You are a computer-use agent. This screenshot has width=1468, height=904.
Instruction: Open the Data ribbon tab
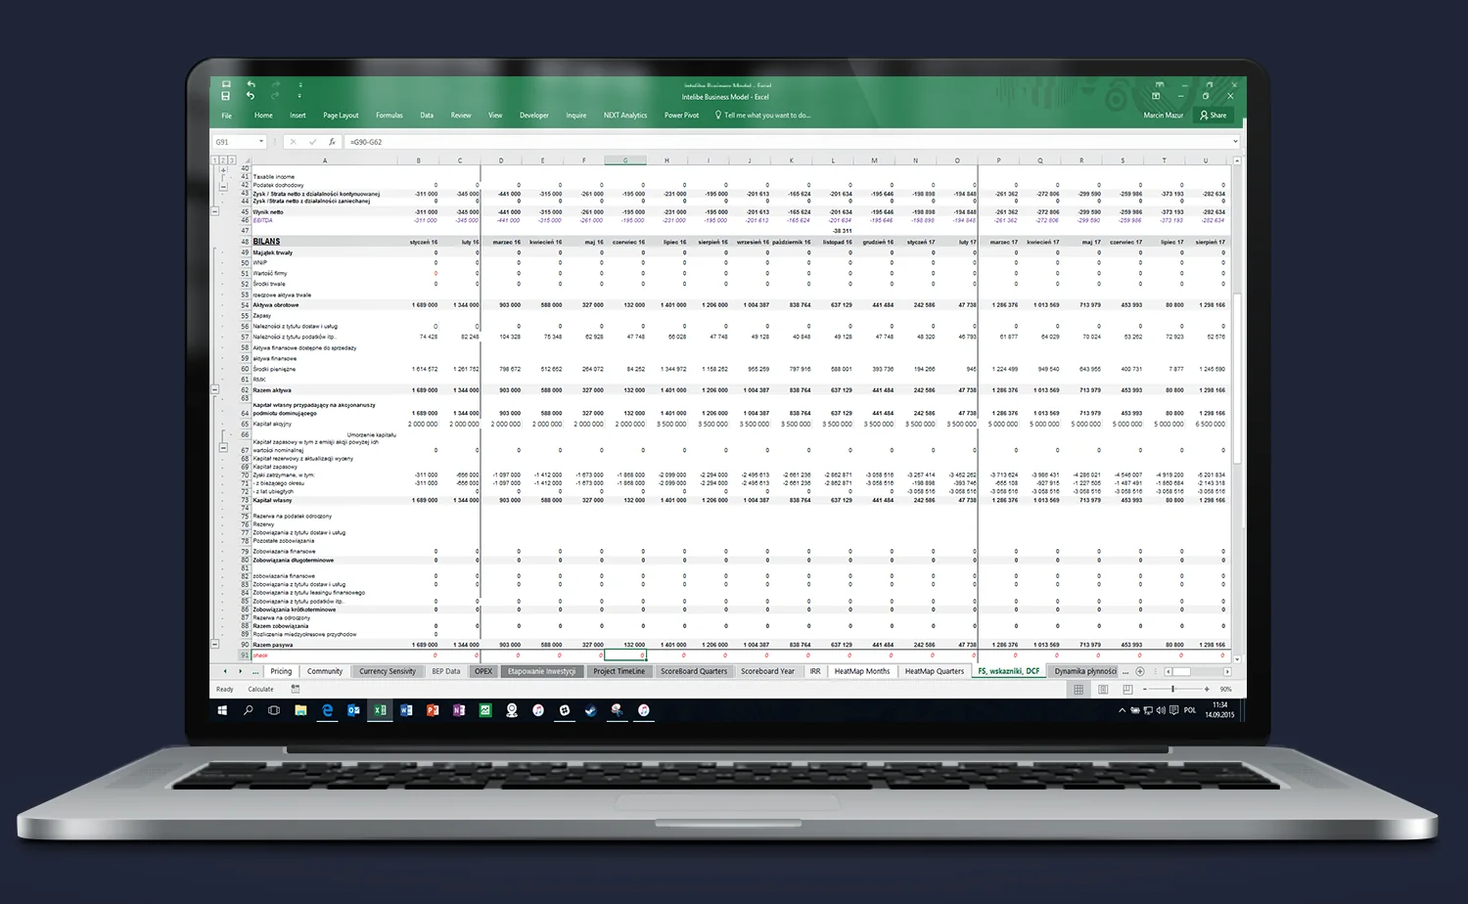427,115
